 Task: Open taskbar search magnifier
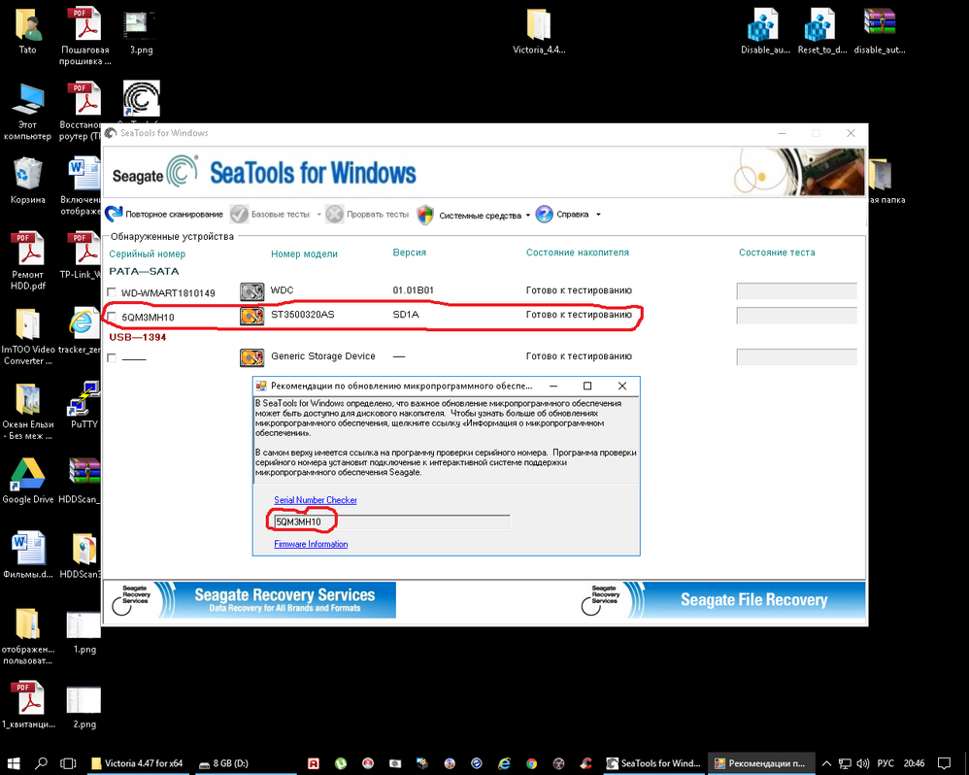click(41, 763)
